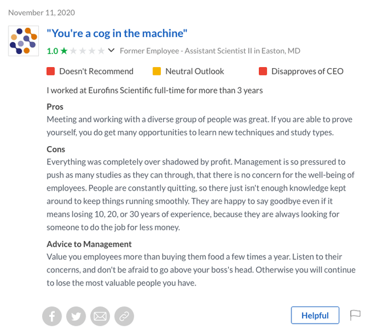
Task: Share review via email icon
Action: coord(100,316)
